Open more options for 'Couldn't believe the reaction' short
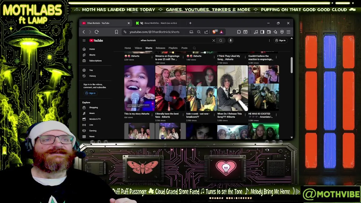The width and height of the screenshot is (361, 203). tap(276, 57)
